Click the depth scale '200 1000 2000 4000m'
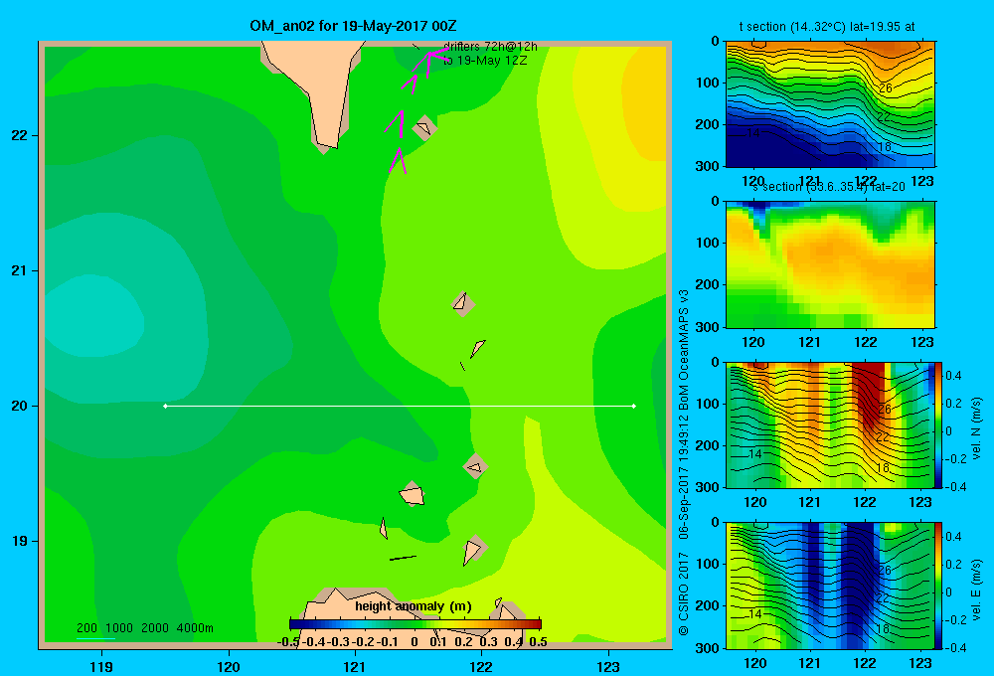This screenshot has width=994, height=676. tap(144, 628)
